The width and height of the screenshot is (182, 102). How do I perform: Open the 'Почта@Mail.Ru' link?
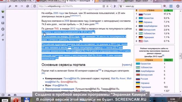pos(72,78)
